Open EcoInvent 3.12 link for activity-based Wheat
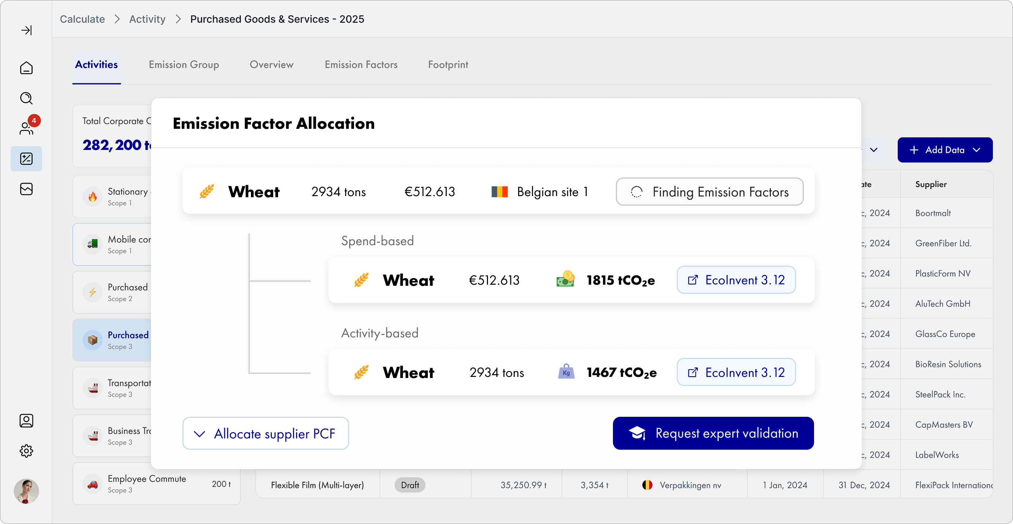The image size is (1013, 524). 736,373
